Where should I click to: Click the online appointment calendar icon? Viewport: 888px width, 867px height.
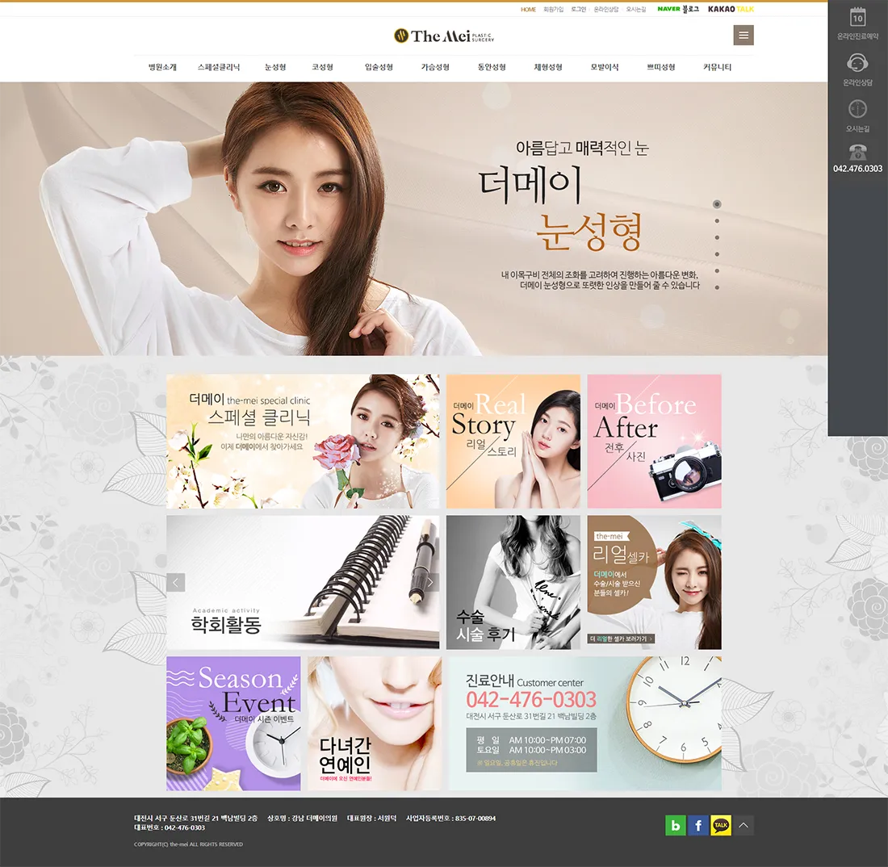[857, 18]
